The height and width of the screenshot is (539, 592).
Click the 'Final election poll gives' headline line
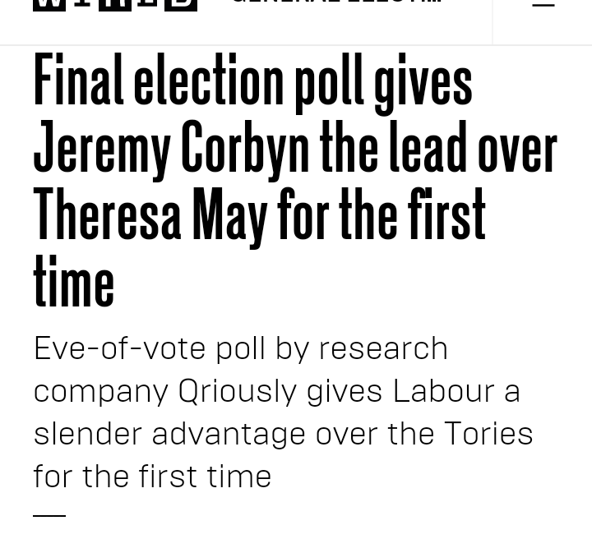(x=252, y=81)
